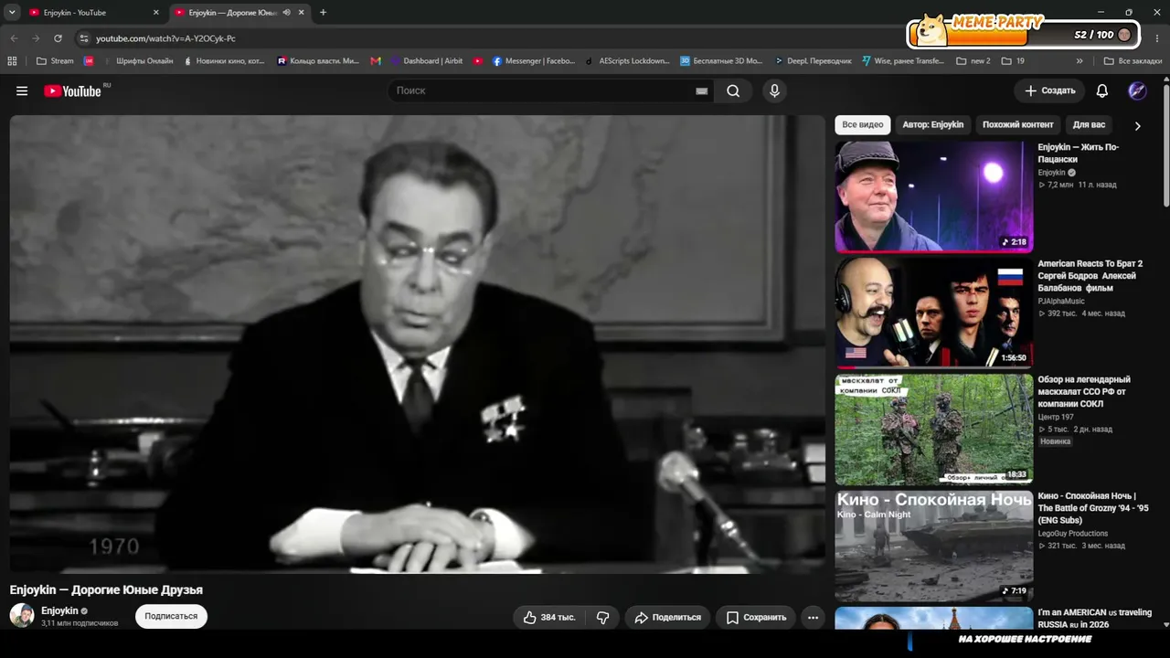The image size is (1170, 658).
Task: Click the Сохранить save button
Action: pyautogui.click(x=756, y=617)
